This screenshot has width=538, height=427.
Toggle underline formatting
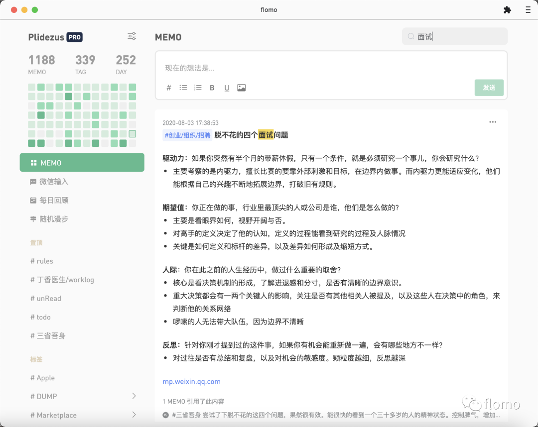[227, 88]
